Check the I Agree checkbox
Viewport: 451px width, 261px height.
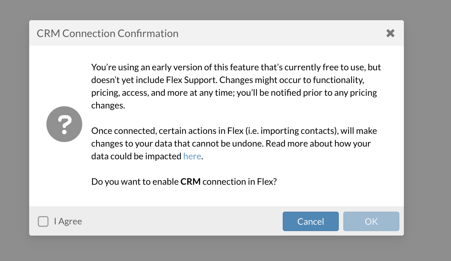point(43,221)
